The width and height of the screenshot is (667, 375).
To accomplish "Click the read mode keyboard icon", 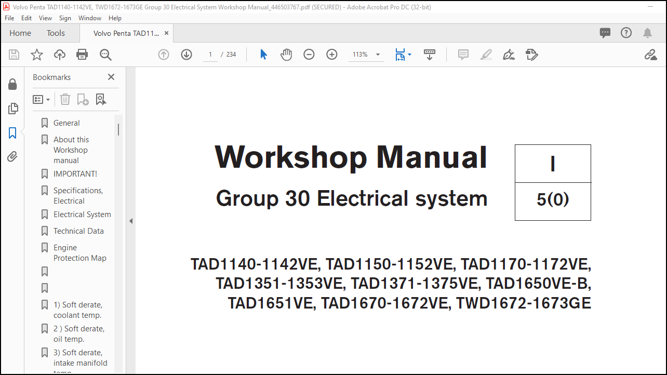I will [430, 55].
